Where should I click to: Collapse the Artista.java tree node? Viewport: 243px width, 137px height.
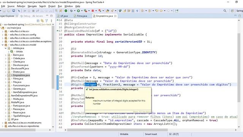coord(6,48)
